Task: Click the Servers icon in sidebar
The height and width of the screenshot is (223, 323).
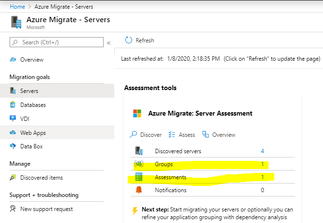Action: pos(13,91)
